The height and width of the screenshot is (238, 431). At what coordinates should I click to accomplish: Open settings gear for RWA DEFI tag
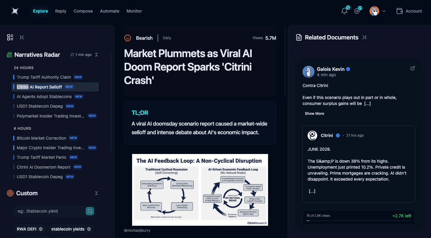(x=41, y=229)
